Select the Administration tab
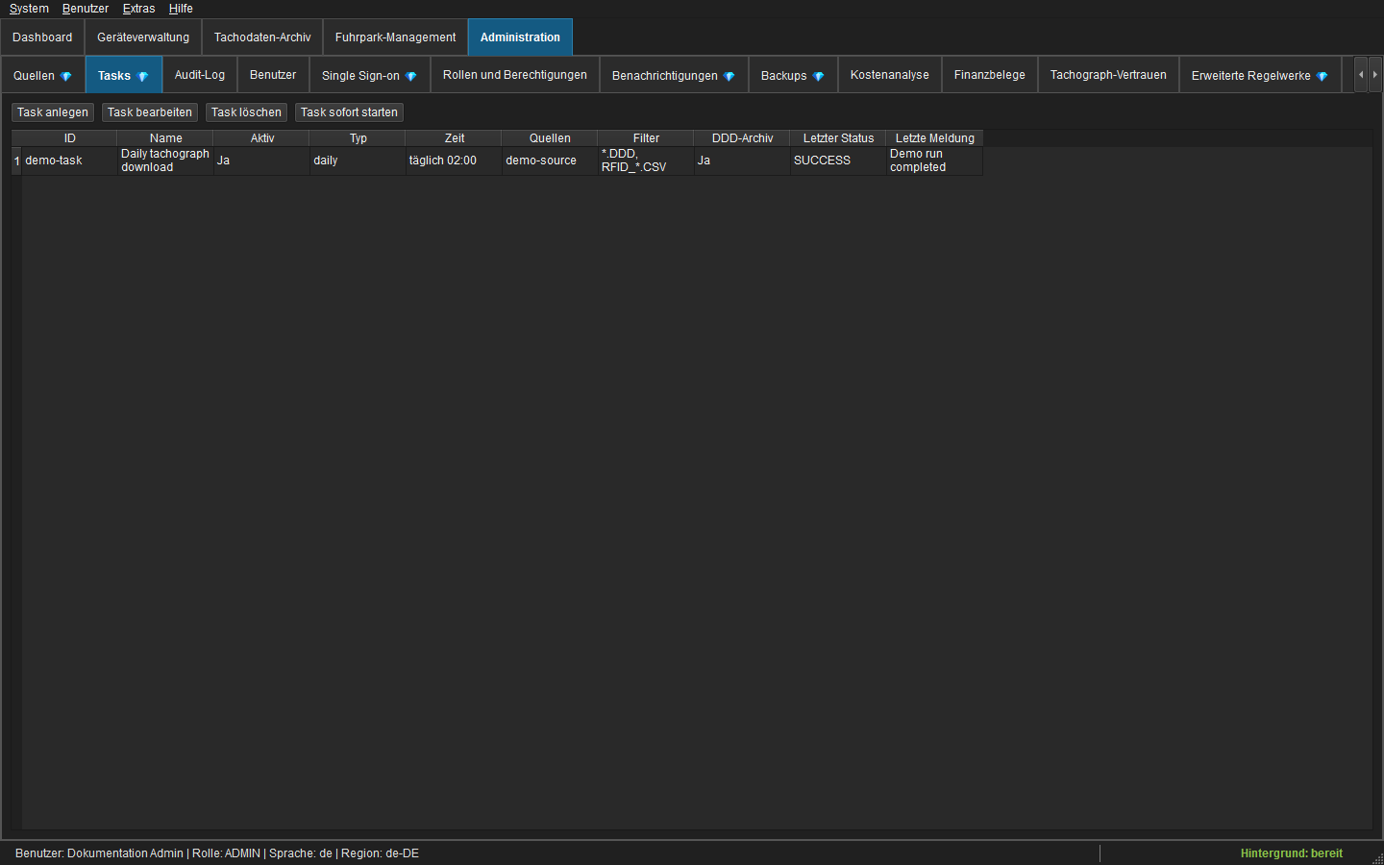 pyautogui.click(x=520, y=37)
